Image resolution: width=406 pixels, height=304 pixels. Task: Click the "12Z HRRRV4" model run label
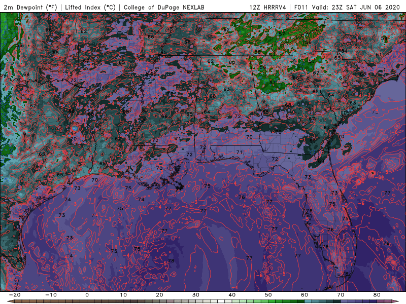[268, 7]
